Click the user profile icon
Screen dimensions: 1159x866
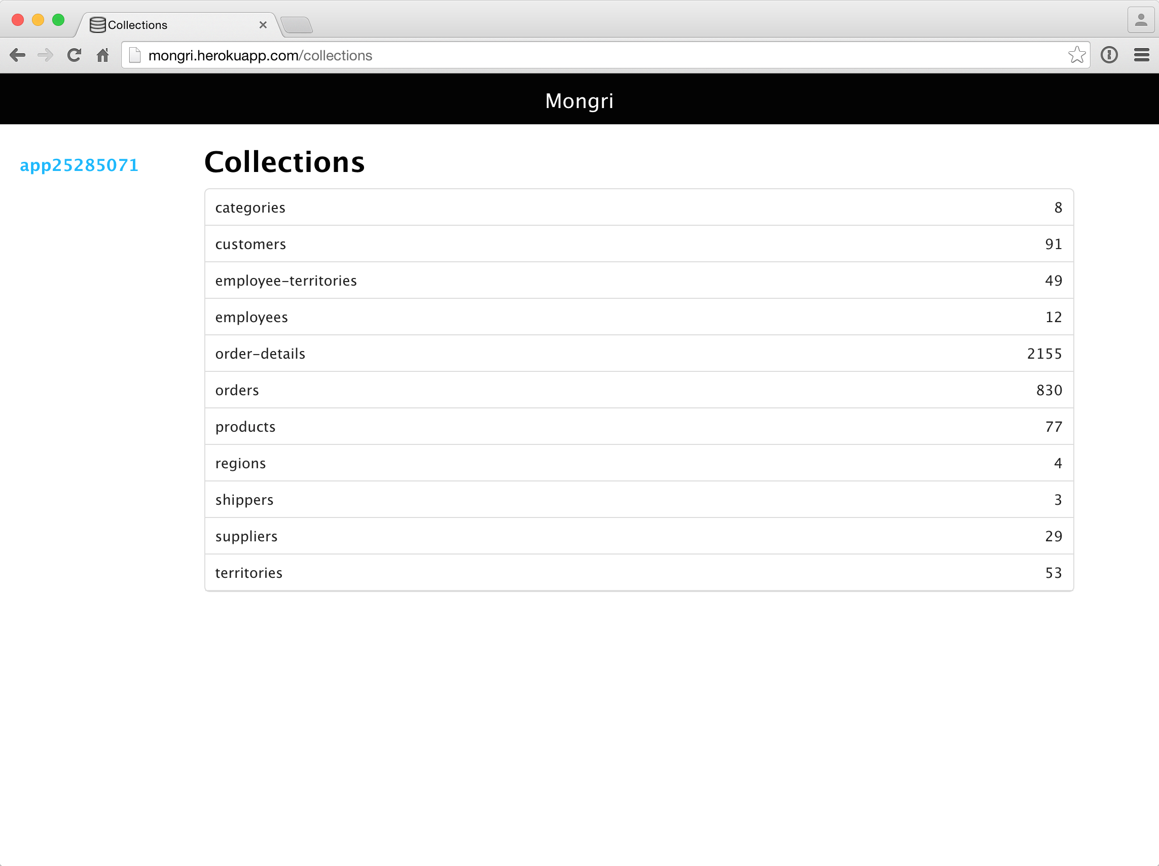point(1141,20)
